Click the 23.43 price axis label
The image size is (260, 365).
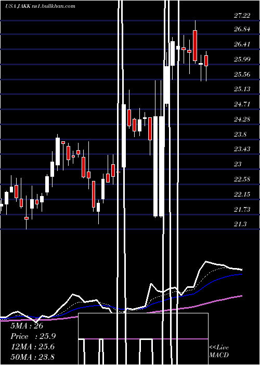tap(242, 149)
